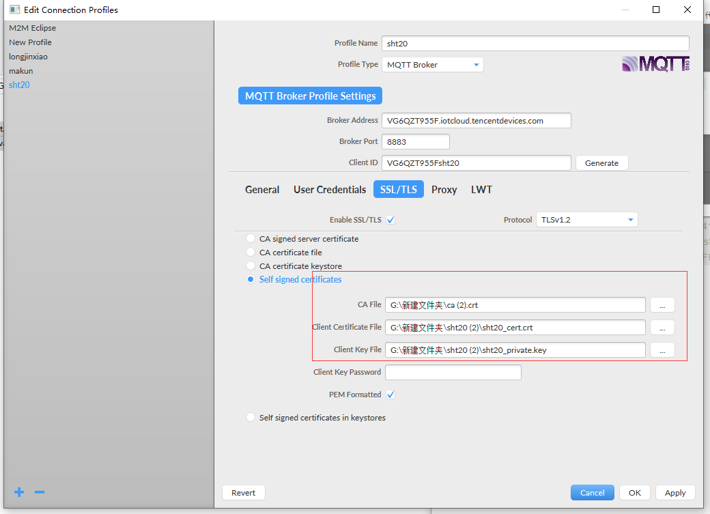This screenshot has width=710, height=514.
Task: Click the remove profile minus icon
Action: pos(39,491)
